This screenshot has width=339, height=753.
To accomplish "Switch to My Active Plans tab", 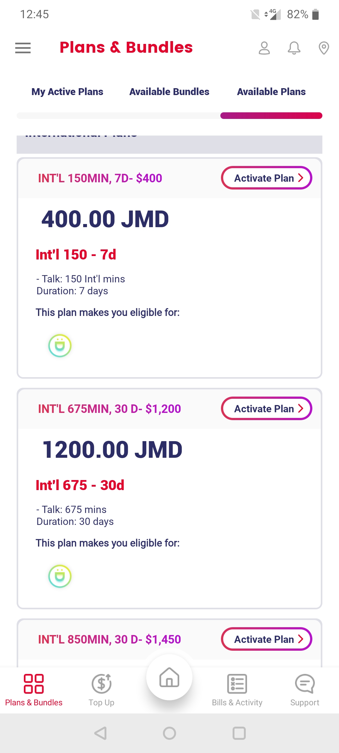I will coord(67,92).
